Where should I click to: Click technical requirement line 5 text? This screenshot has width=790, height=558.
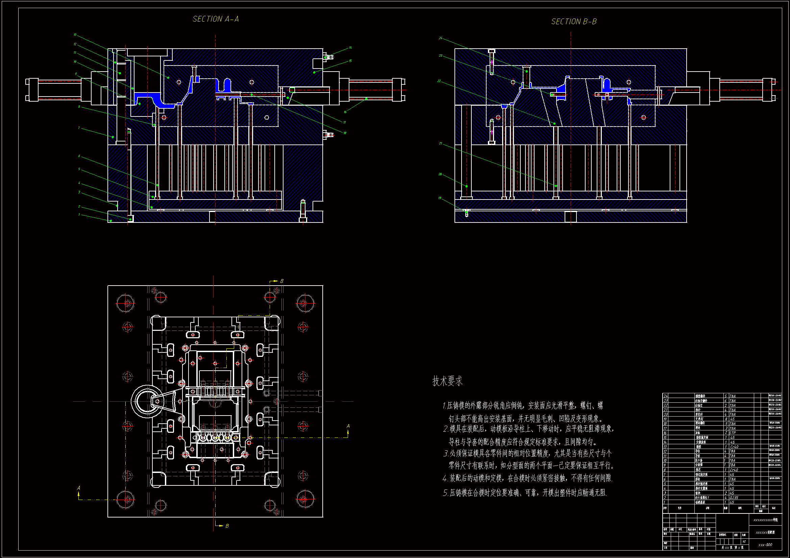pos(524,493)
